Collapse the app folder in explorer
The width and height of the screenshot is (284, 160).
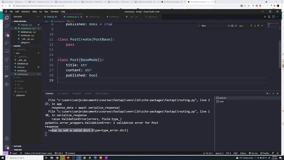point(18,53)
